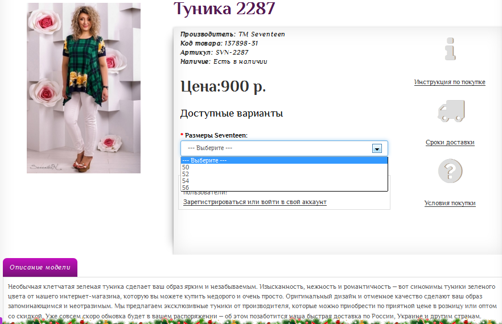Click the Есть в наличии availability text
Screen dimensions: 502x324
pos(240,61)
